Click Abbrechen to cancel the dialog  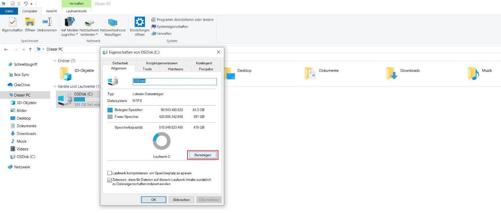(x=181, y=200)
